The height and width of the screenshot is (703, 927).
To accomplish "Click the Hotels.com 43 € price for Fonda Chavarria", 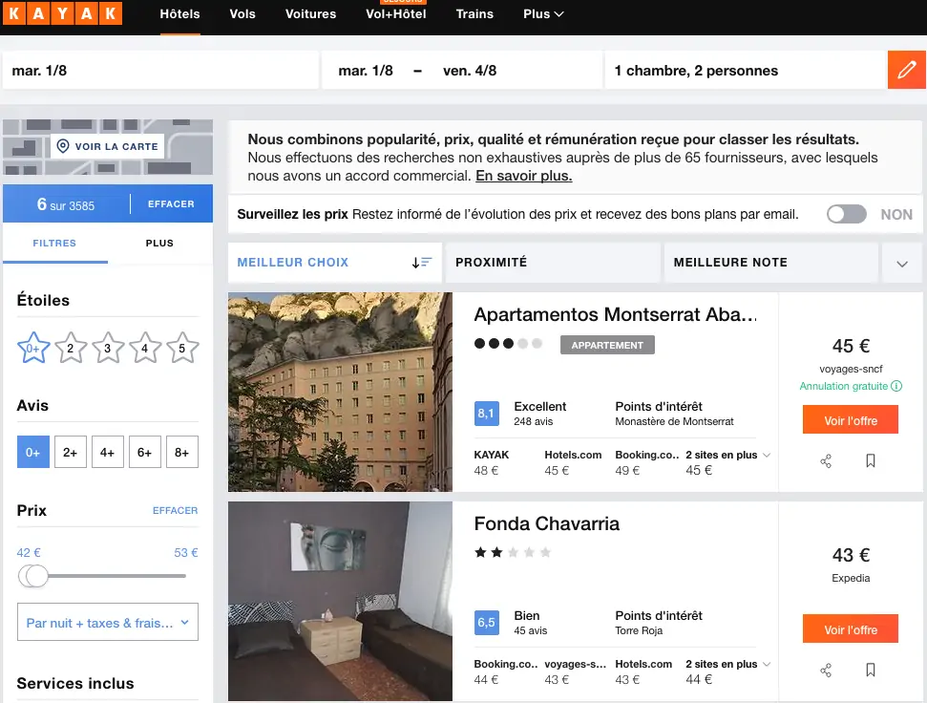I will 643,672.
